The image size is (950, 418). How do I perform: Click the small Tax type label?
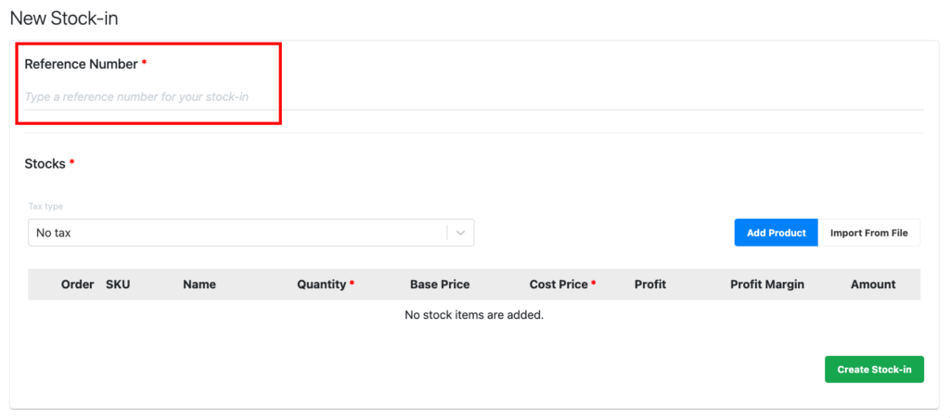point(45,206)
